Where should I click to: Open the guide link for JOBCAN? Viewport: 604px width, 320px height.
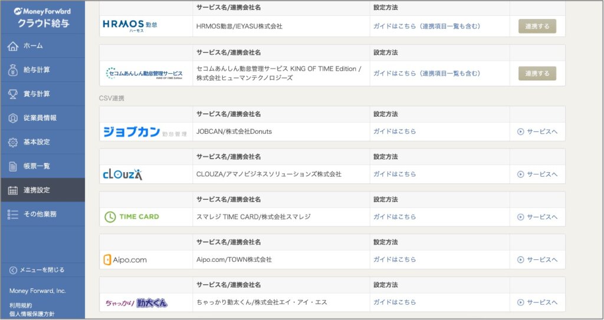click(x=394, y=131)
